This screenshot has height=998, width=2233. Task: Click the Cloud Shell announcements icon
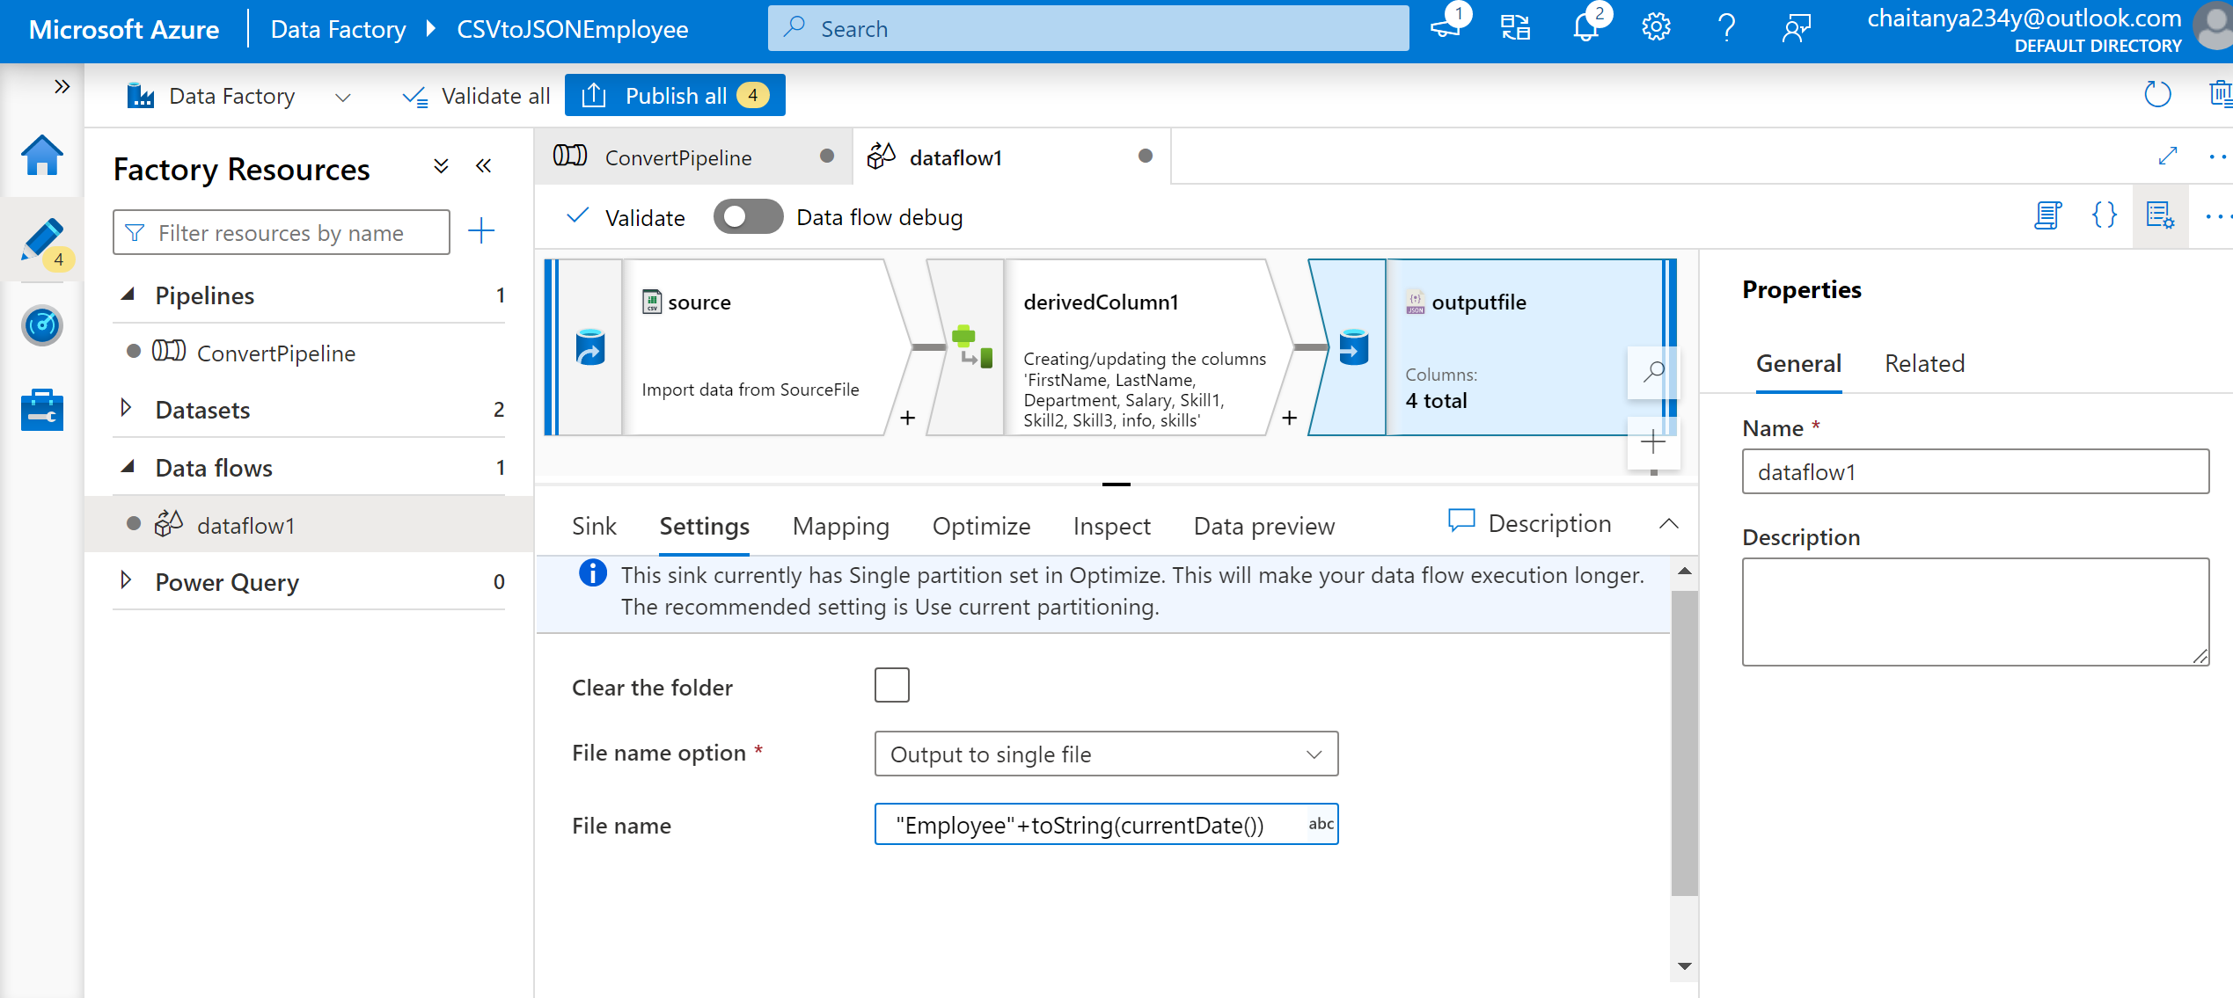click(1446, 27)
